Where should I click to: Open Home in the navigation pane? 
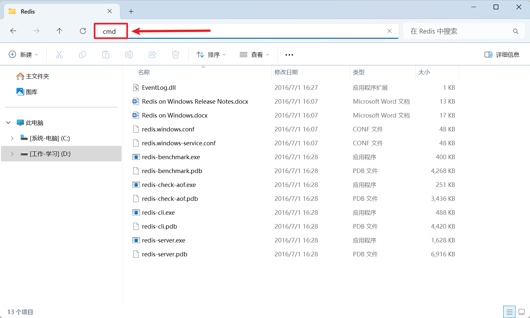pyautogui.click(x=33, y=76)
